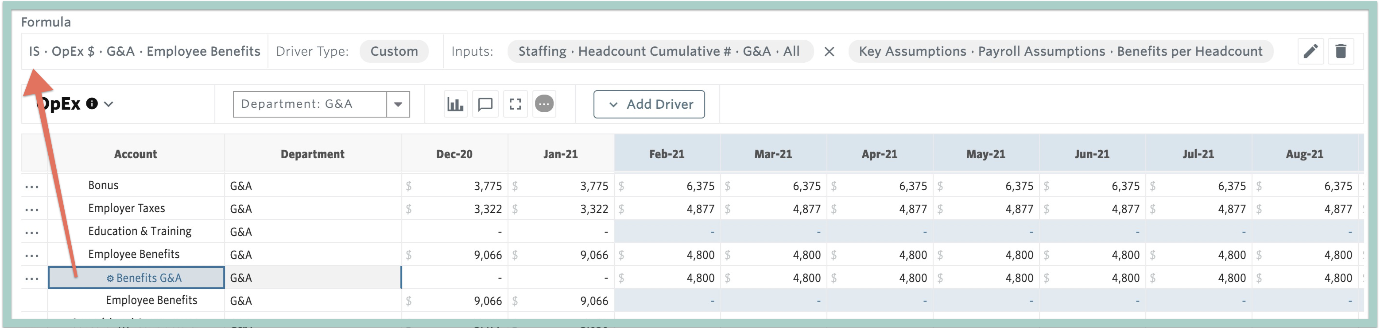Click the pencil edit formula icon

click(1310, 51)
